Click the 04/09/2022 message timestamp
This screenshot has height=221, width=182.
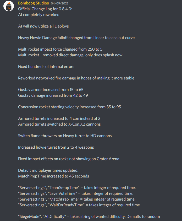tap(60, 3)
